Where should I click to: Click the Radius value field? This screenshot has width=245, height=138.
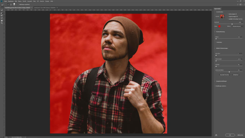pos(240,37)
